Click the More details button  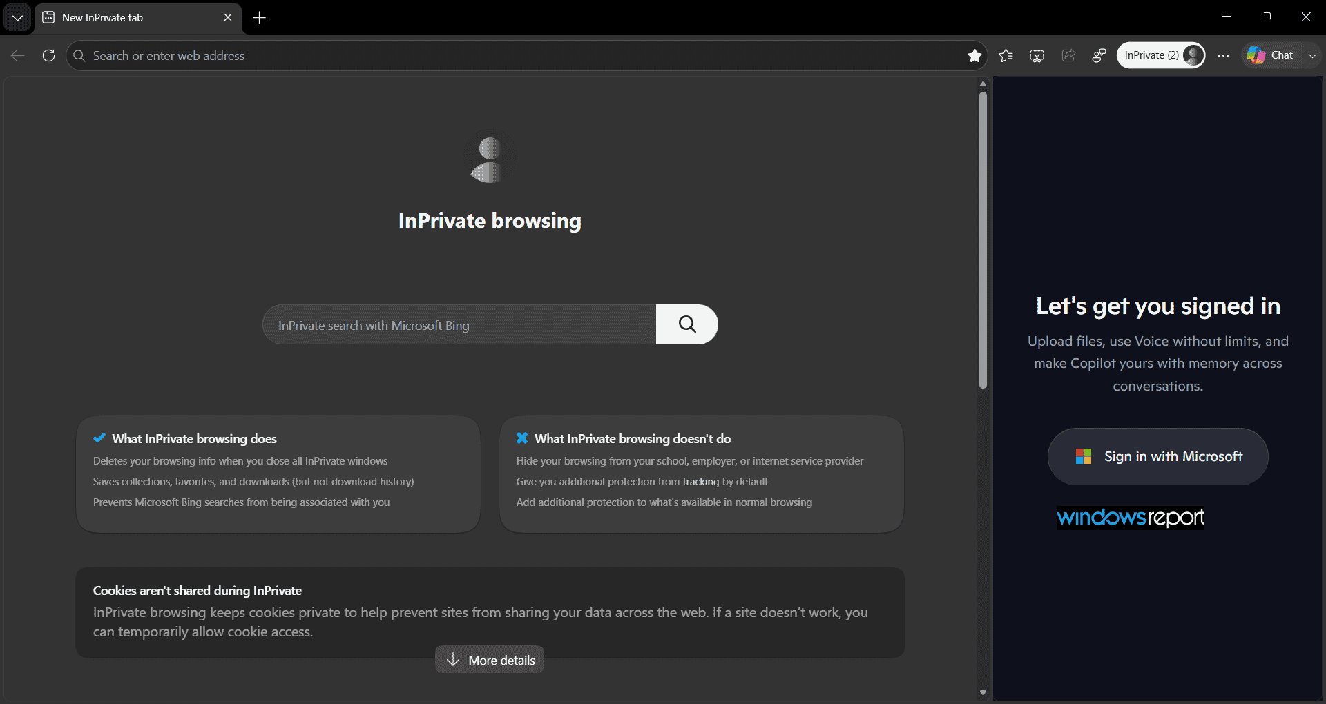click(490, 660)
